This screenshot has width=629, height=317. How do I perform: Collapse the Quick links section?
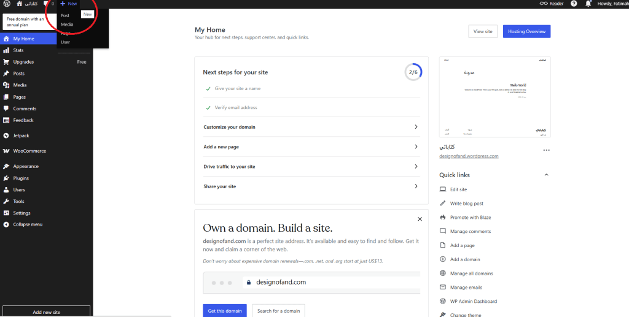546,175
